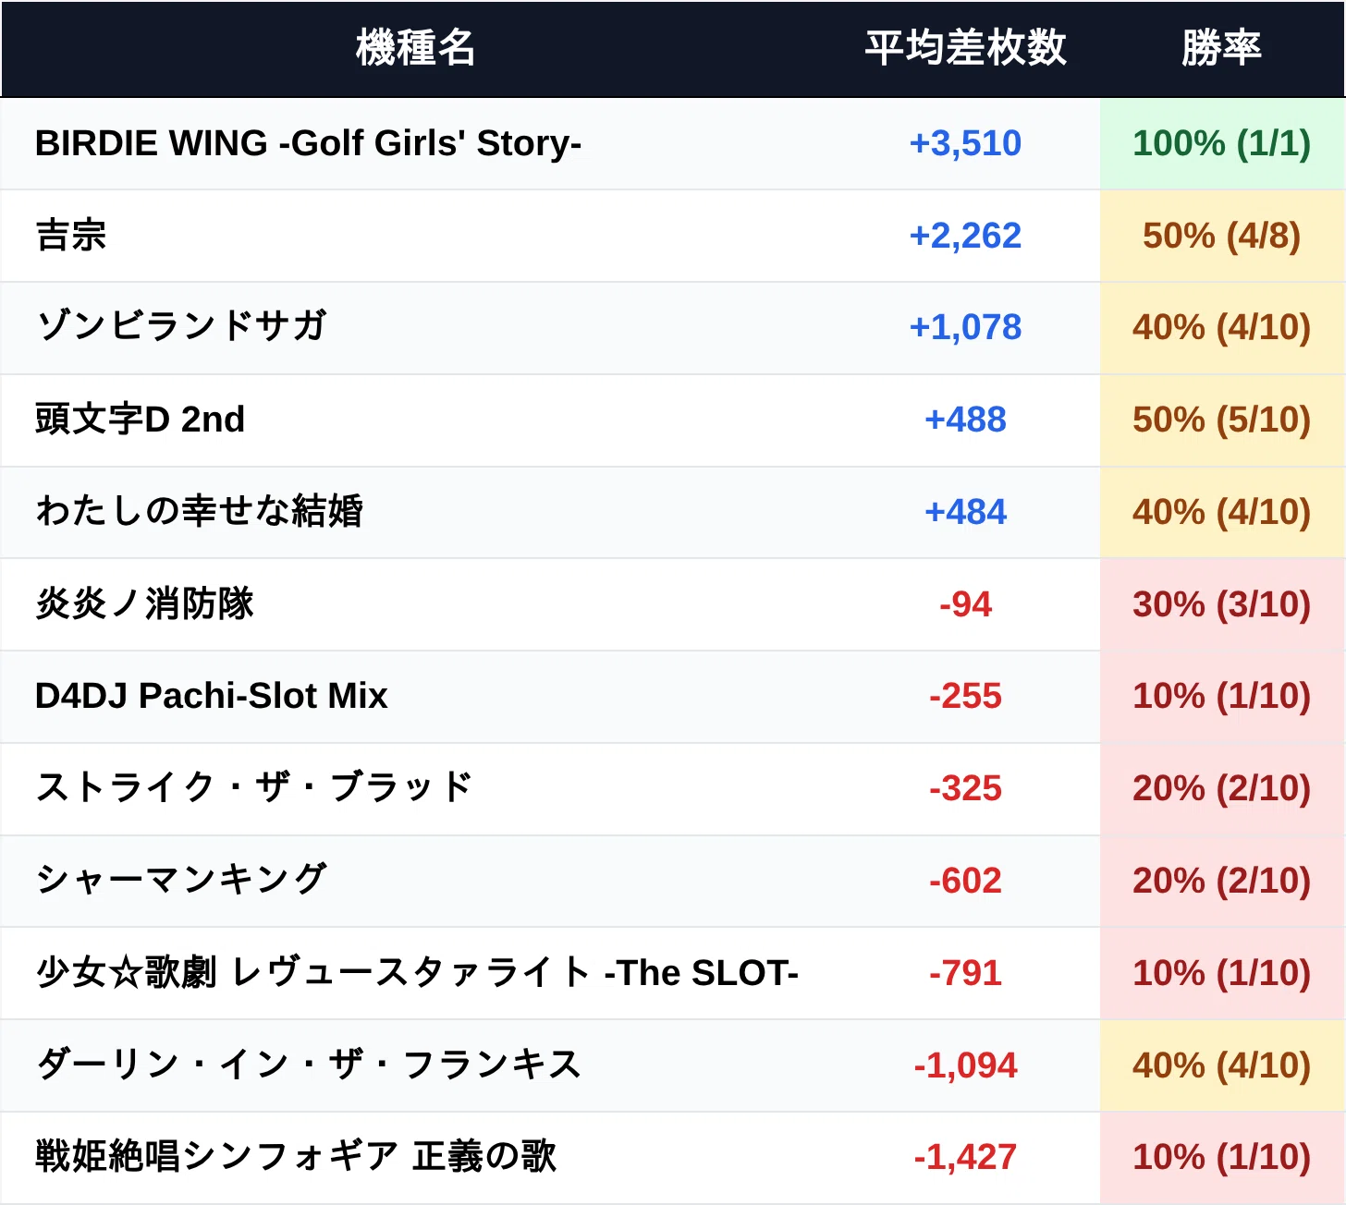Select 少女☆歌劇 レヴュースタァライト -The SLOT- entry
Screen dimensions: 1346x1205
tap(417, 972)
